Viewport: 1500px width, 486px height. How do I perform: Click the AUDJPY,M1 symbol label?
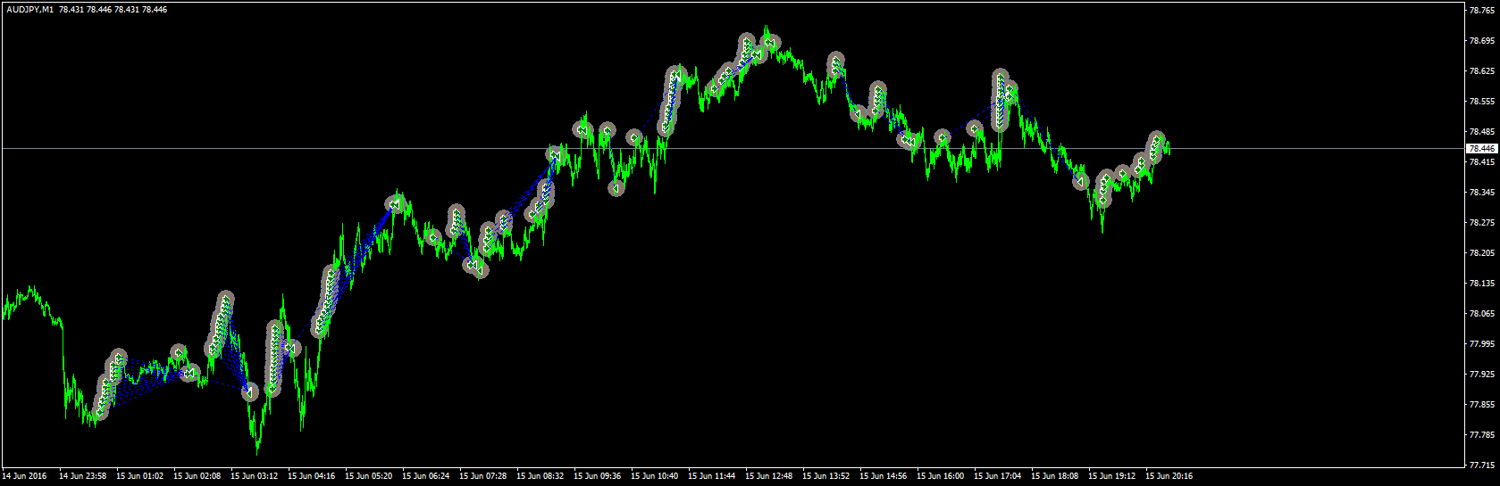click(30, 9)
